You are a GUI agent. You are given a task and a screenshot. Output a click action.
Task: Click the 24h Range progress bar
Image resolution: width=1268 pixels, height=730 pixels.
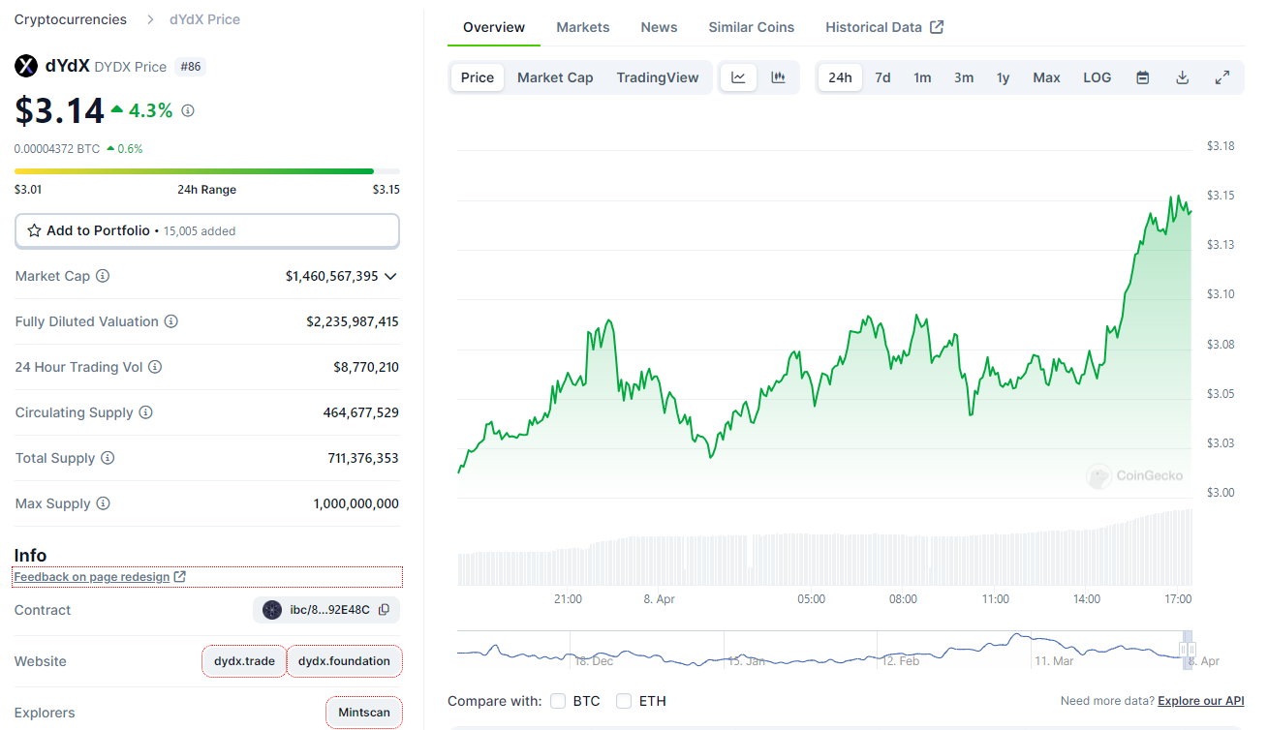click(207, 171)
